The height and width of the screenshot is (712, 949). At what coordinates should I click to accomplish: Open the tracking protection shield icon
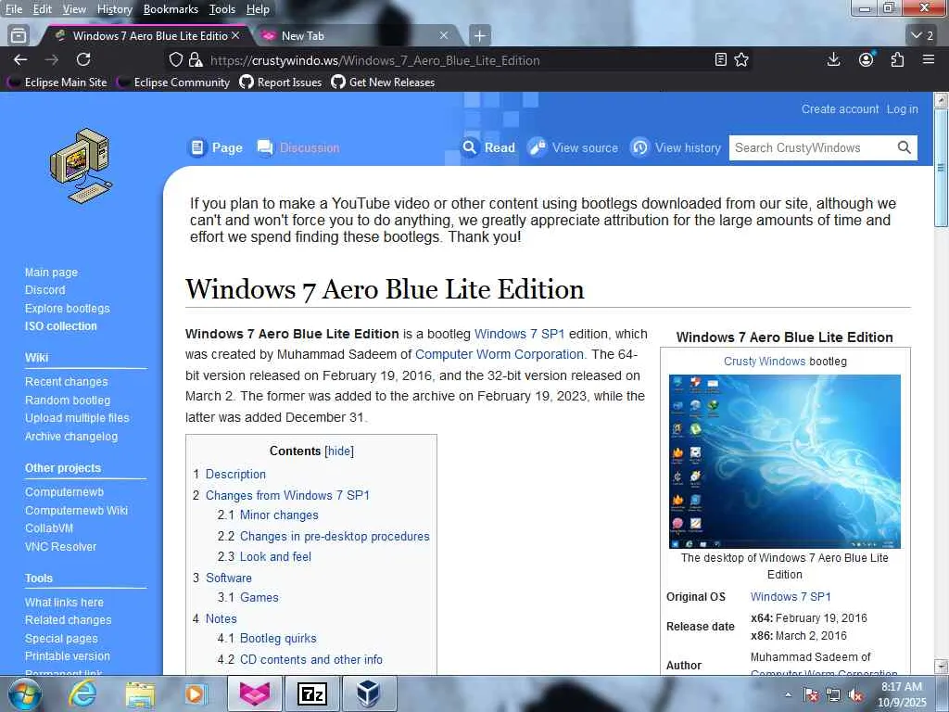[175, 60]
